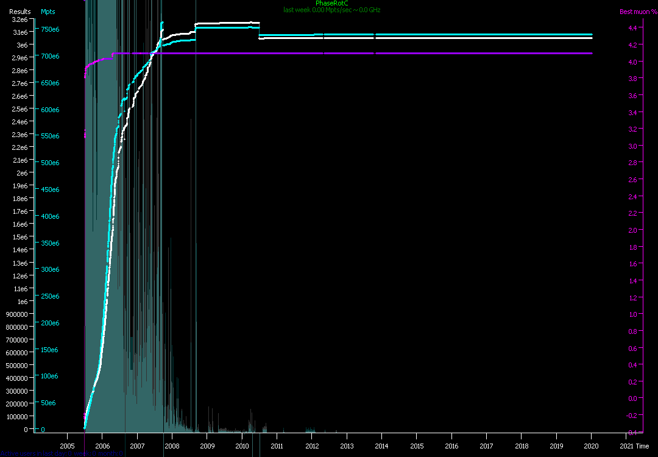The image size is (658, 457).
Task: Click the 4.4 Best muon axis value
Action: 632,28
